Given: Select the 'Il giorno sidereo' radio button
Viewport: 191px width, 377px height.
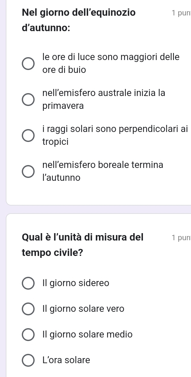Looking at the screenshot, I should tap(28, 283).
